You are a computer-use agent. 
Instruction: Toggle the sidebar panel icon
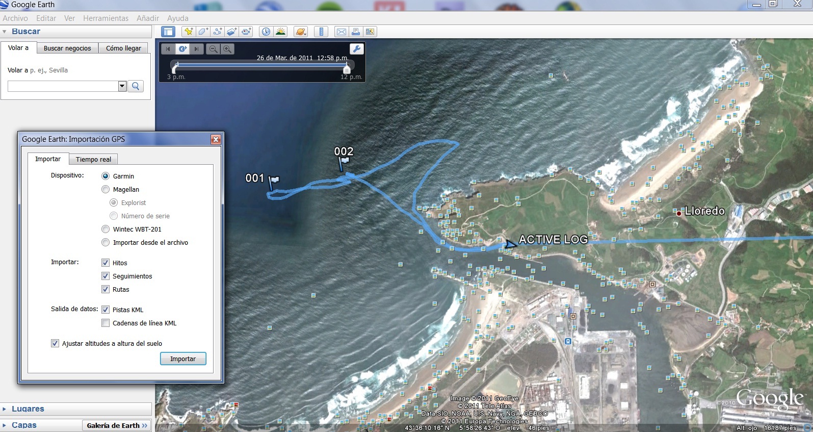168,32
